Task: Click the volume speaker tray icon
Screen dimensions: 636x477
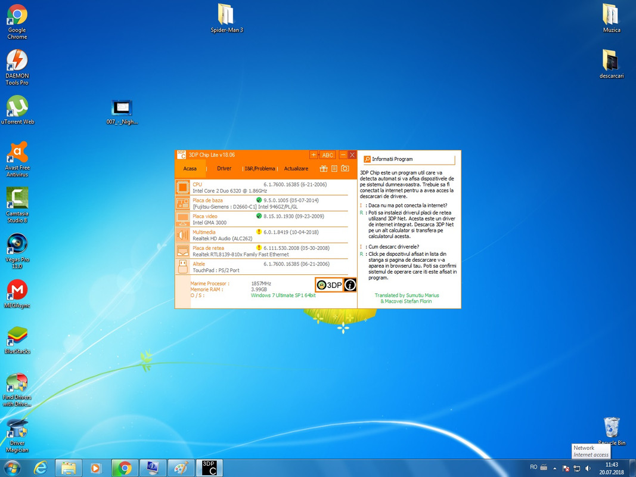Action: click(x=588, y=468)
